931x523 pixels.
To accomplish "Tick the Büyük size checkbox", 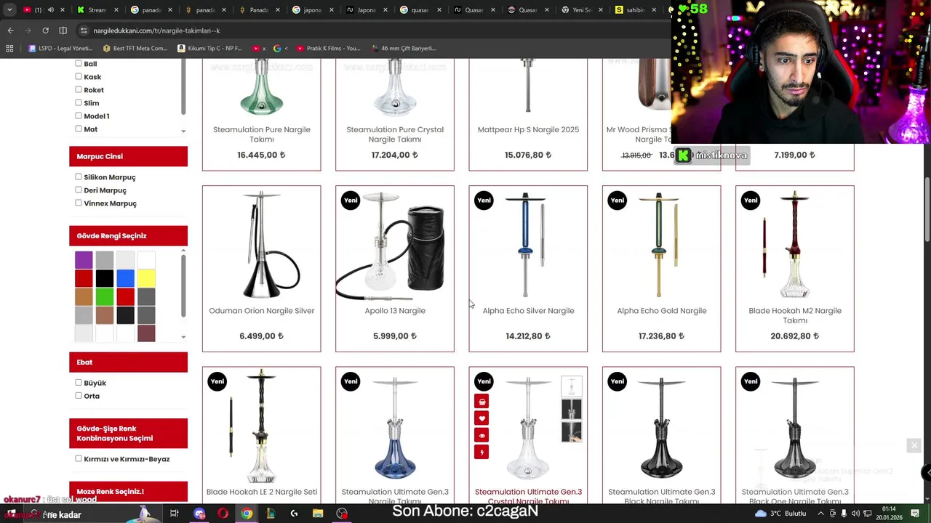I will coord(79,382).
